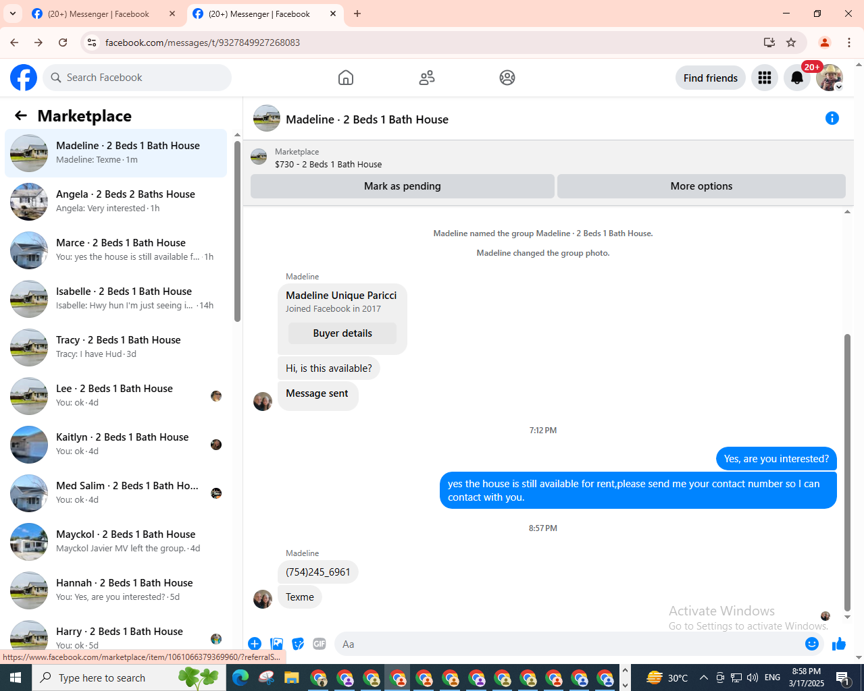Click Madeline Unique Paricci profile name

pos(341,296)
